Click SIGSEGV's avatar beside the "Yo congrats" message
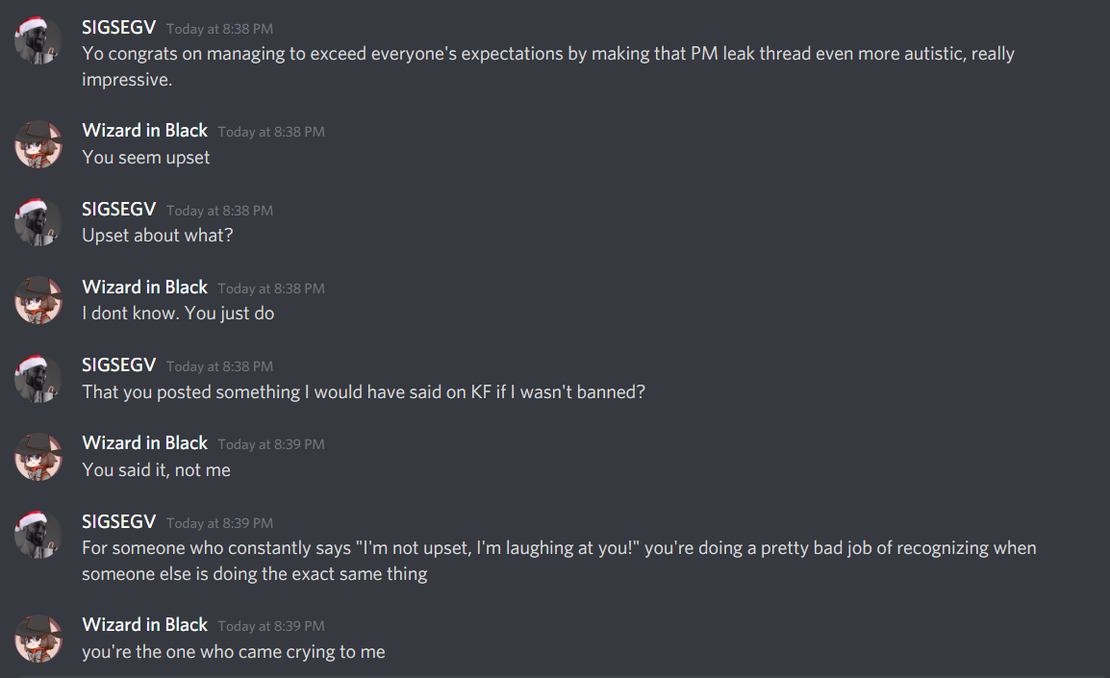1110x678 pixels. coord(38,41)
